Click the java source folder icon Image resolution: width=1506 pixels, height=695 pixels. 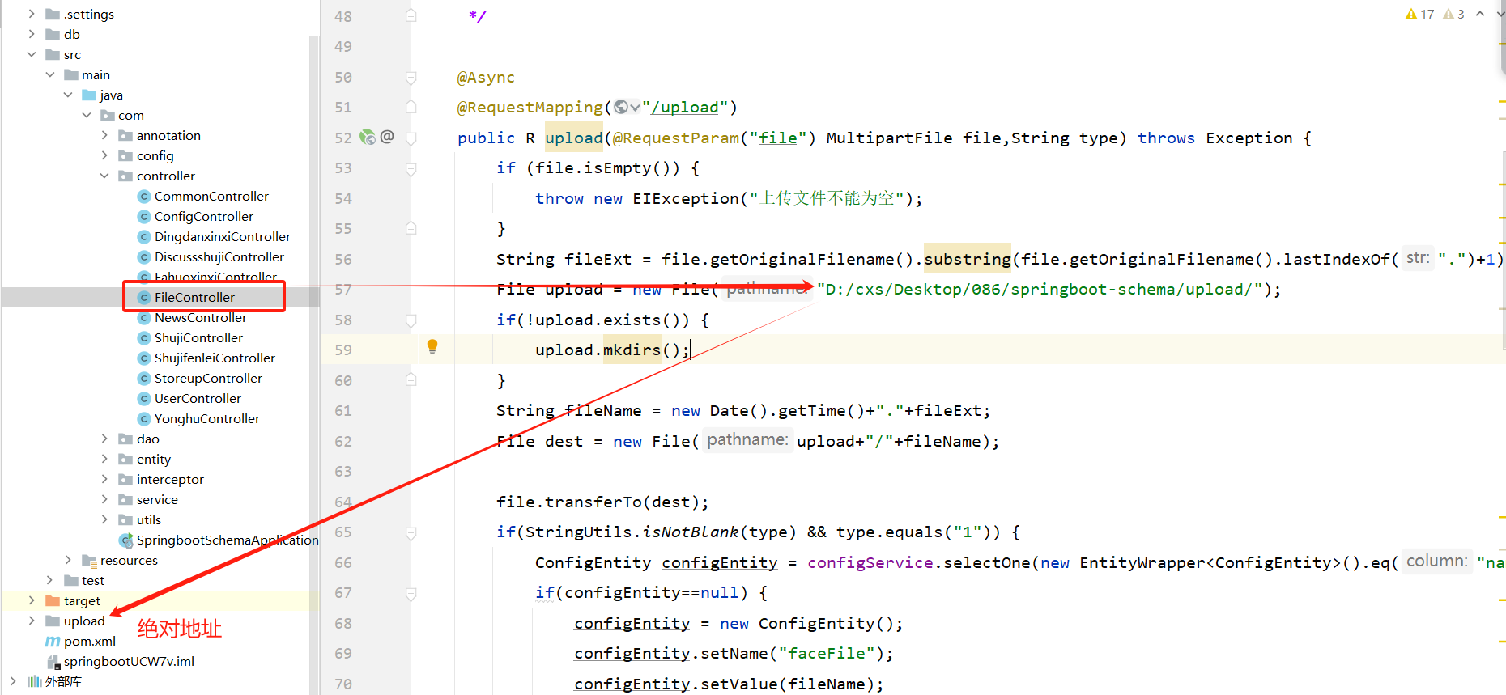(x=89, y=95)
